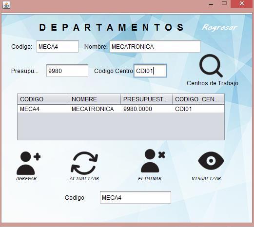Viewport: 254px width, 227px height.
Task: Click the ACTUALIZAR text label
Action: coord(84,179)
